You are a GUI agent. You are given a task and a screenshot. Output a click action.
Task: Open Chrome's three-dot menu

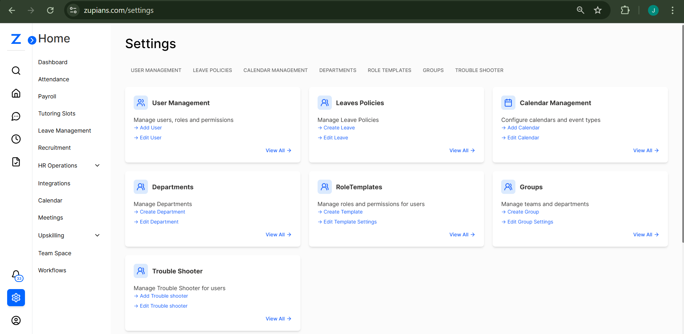pyautogui.click(x=672, y=10)
